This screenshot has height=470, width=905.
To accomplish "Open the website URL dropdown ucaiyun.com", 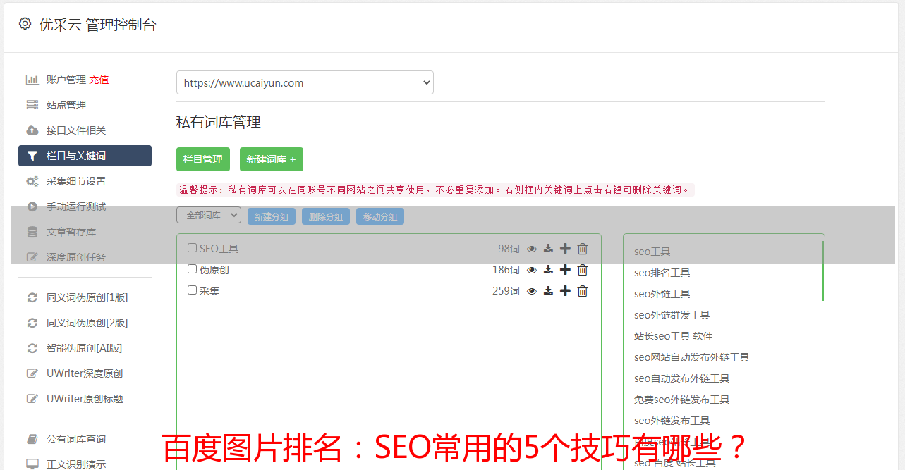I will (305, 82).
